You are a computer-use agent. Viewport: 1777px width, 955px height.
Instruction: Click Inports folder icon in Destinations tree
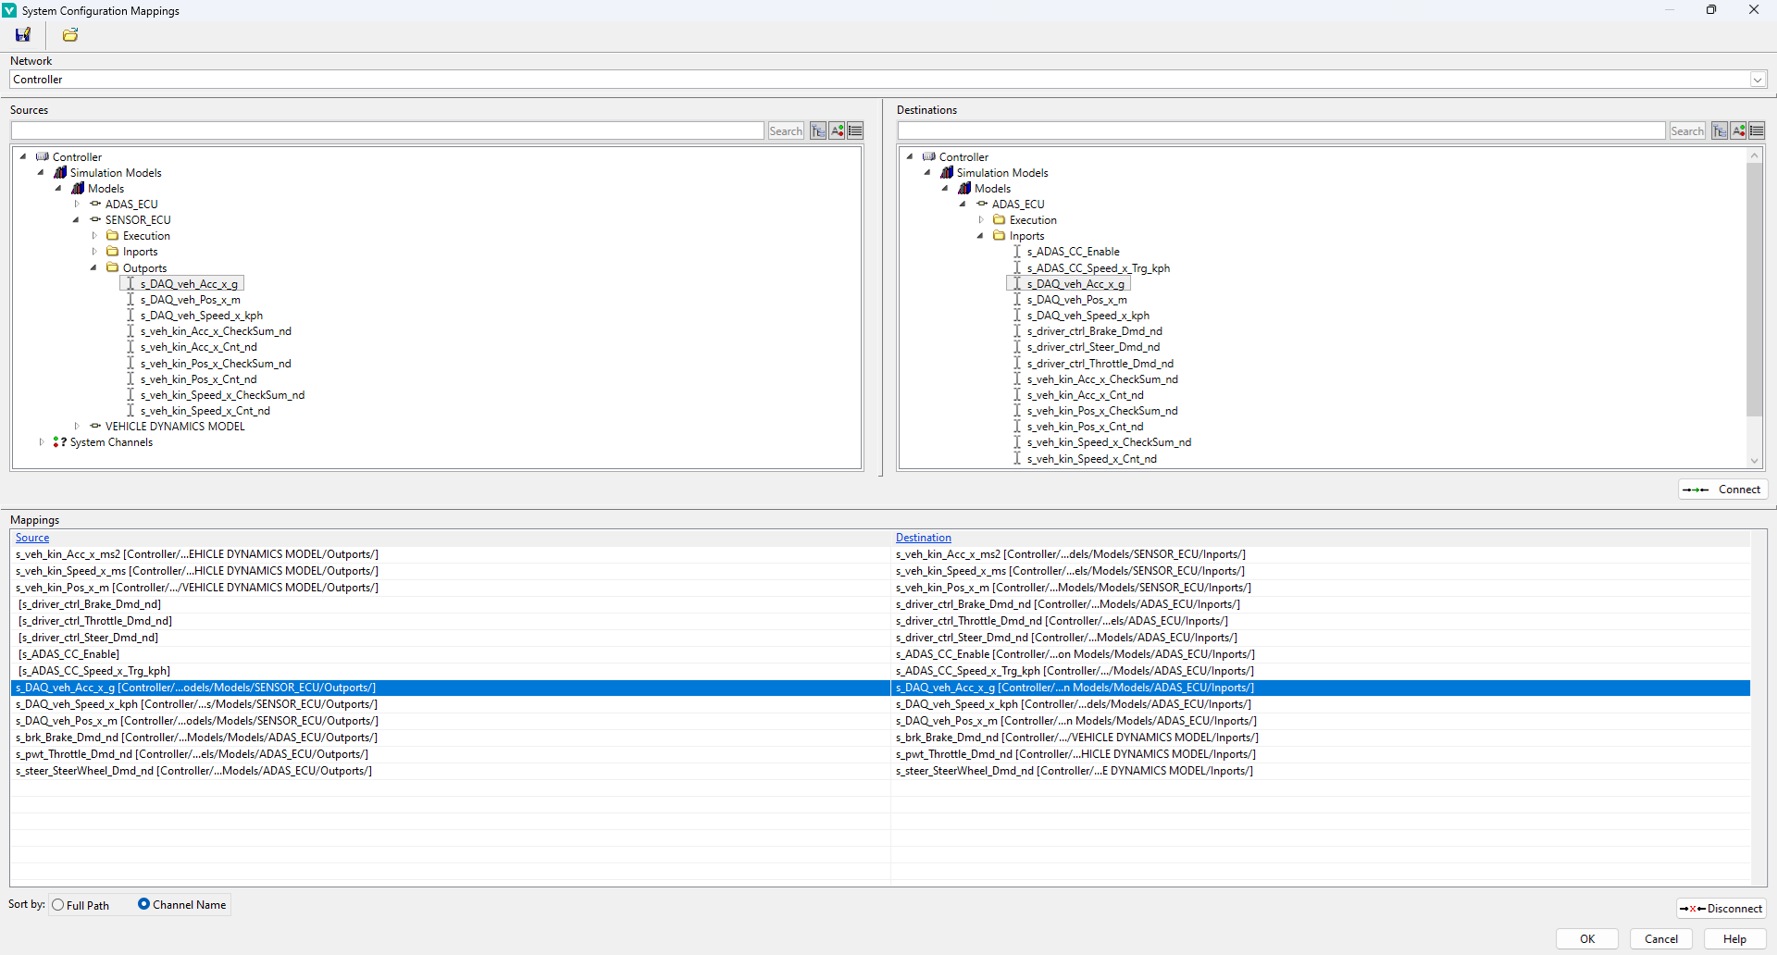(x=1000, y=235)
